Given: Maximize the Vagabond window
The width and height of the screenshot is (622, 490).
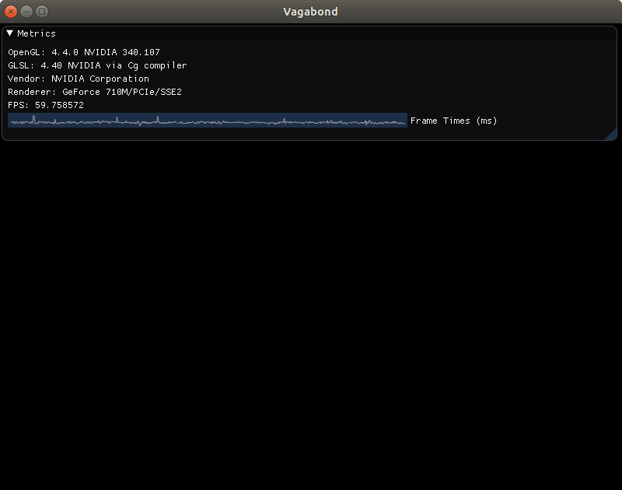Looking at the screenshot, I should (42, 12).
